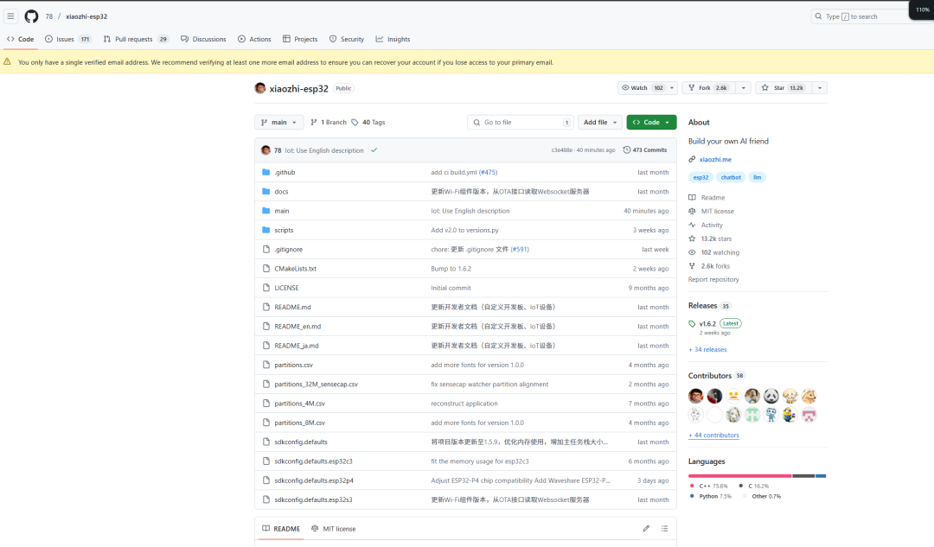Viewport: 934px width, 547px height.
Task: Open the sdkconfig.defaults.esp32p4 file
Action: coord(314,480)
